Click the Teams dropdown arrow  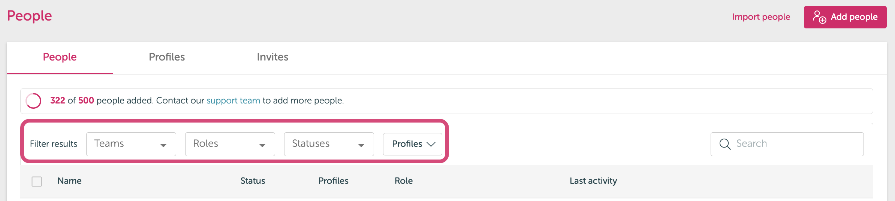point(163,145)
